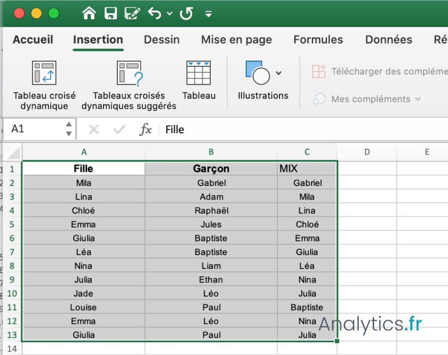This screenshot has width=448, height=355.
Task: Insert a Tableau croisé dynamique
Action: (44, 85)
